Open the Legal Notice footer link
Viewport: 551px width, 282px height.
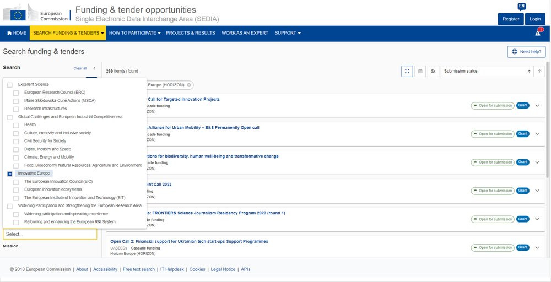click(x=223, y=269)
